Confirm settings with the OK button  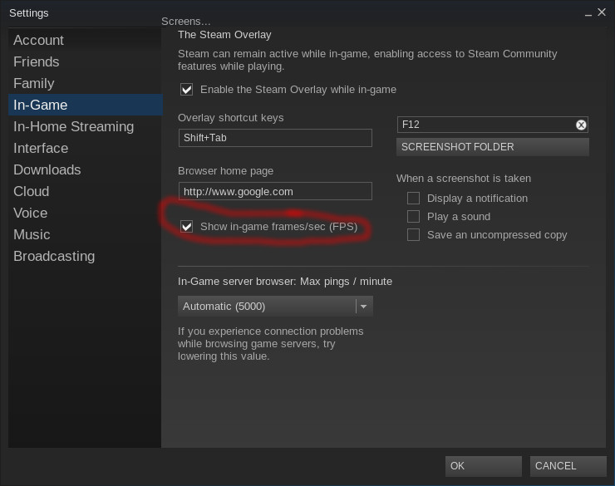click(483, 466)
